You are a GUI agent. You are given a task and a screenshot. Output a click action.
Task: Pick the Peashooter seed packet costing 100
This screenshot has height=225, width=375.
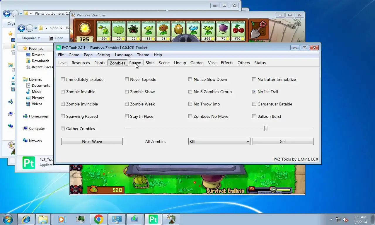[149, 31]
